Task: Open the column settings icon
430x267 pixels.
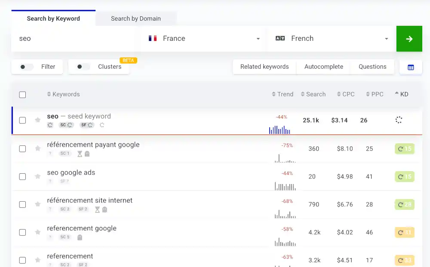Action: (411, 67)
